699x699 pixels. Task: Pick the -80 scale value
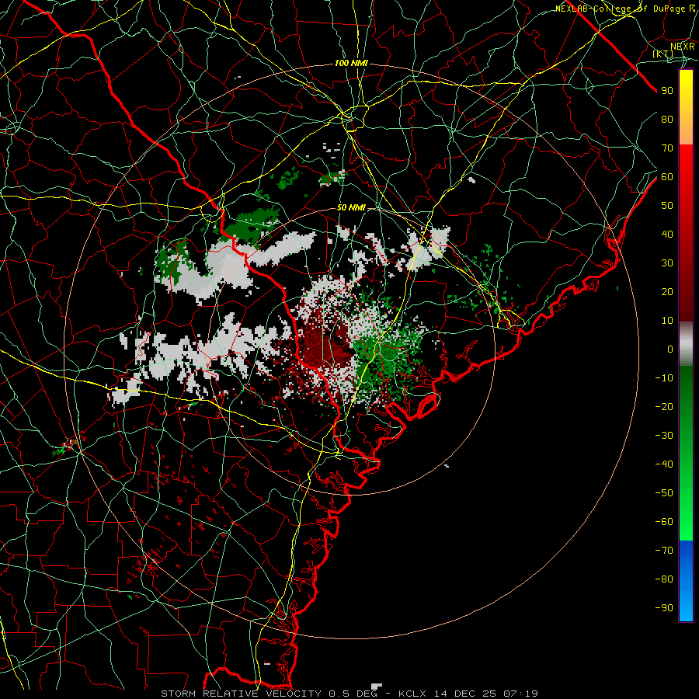coord(664,579)
